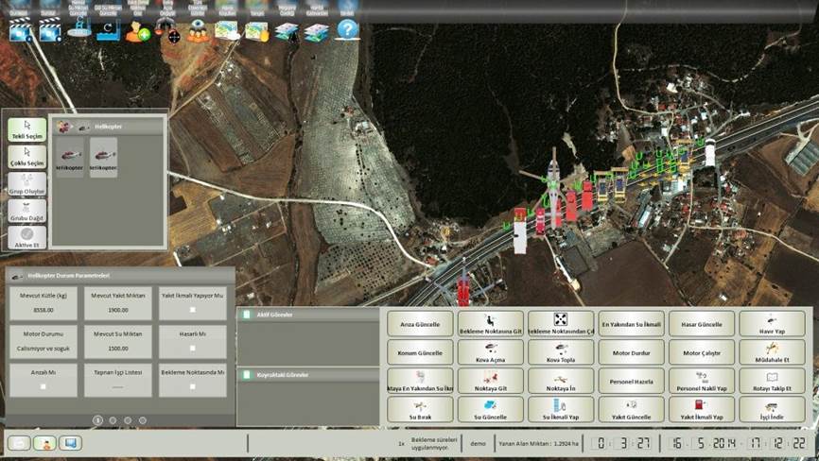This screenshot has width=819, height=461.
Task: Select the Havır Yap helicopter action
Action: pos(771,324)
